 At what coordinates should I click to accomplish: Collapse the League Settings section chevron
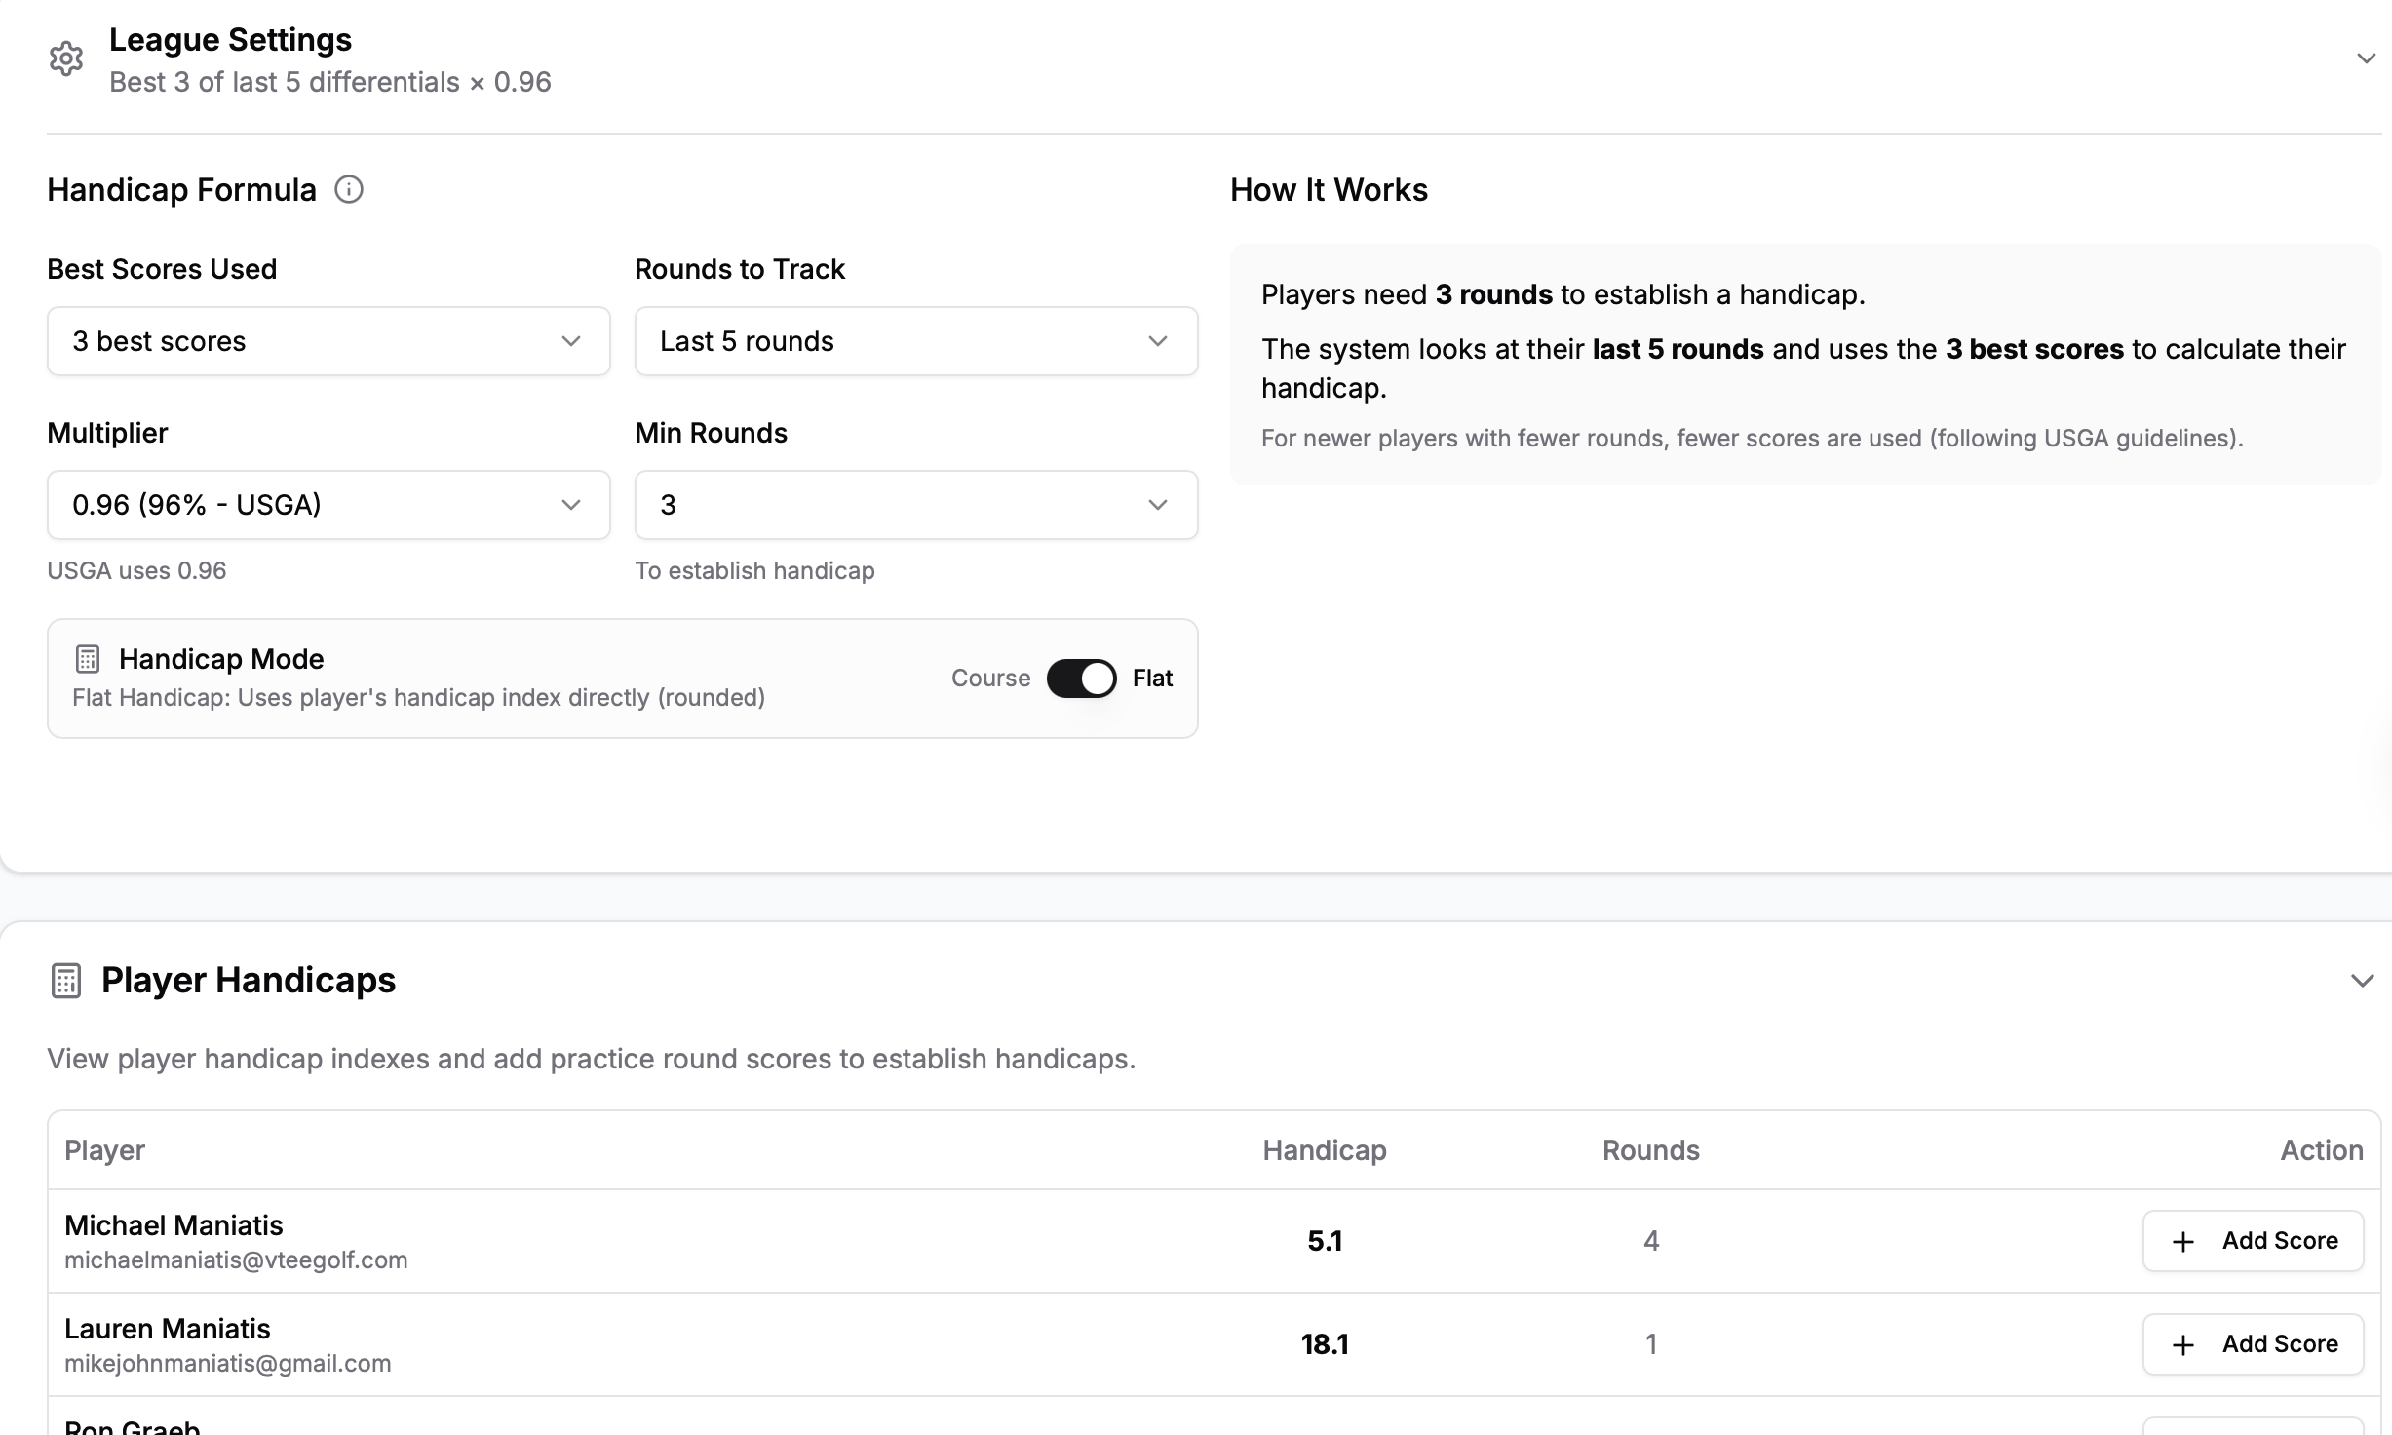pos(2366,59)
